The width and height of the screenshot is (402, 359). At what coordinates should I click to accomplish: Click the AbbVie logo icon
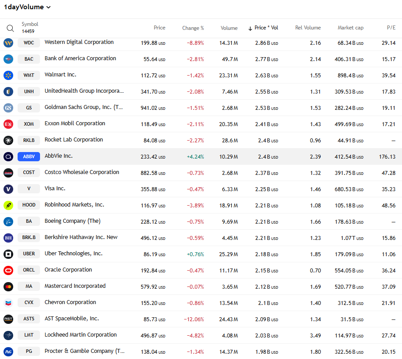(x=8, y=156)
